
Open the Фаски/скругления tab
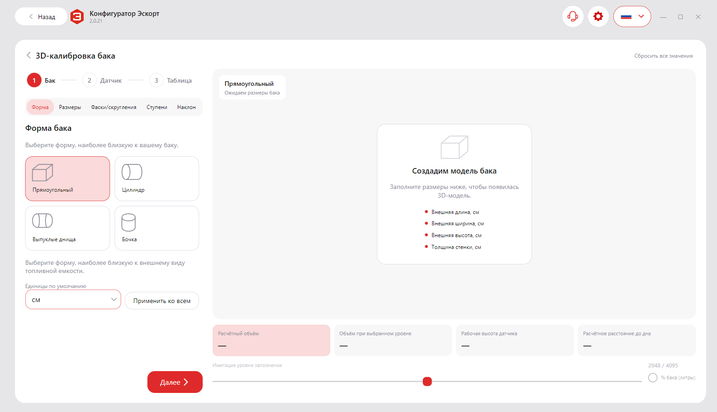point(114,107)
